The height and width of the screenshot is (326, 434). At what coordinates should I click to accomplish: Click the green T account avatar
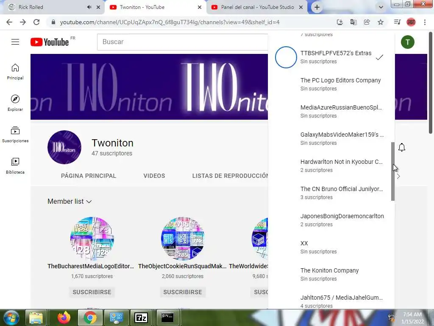(407, 42)
